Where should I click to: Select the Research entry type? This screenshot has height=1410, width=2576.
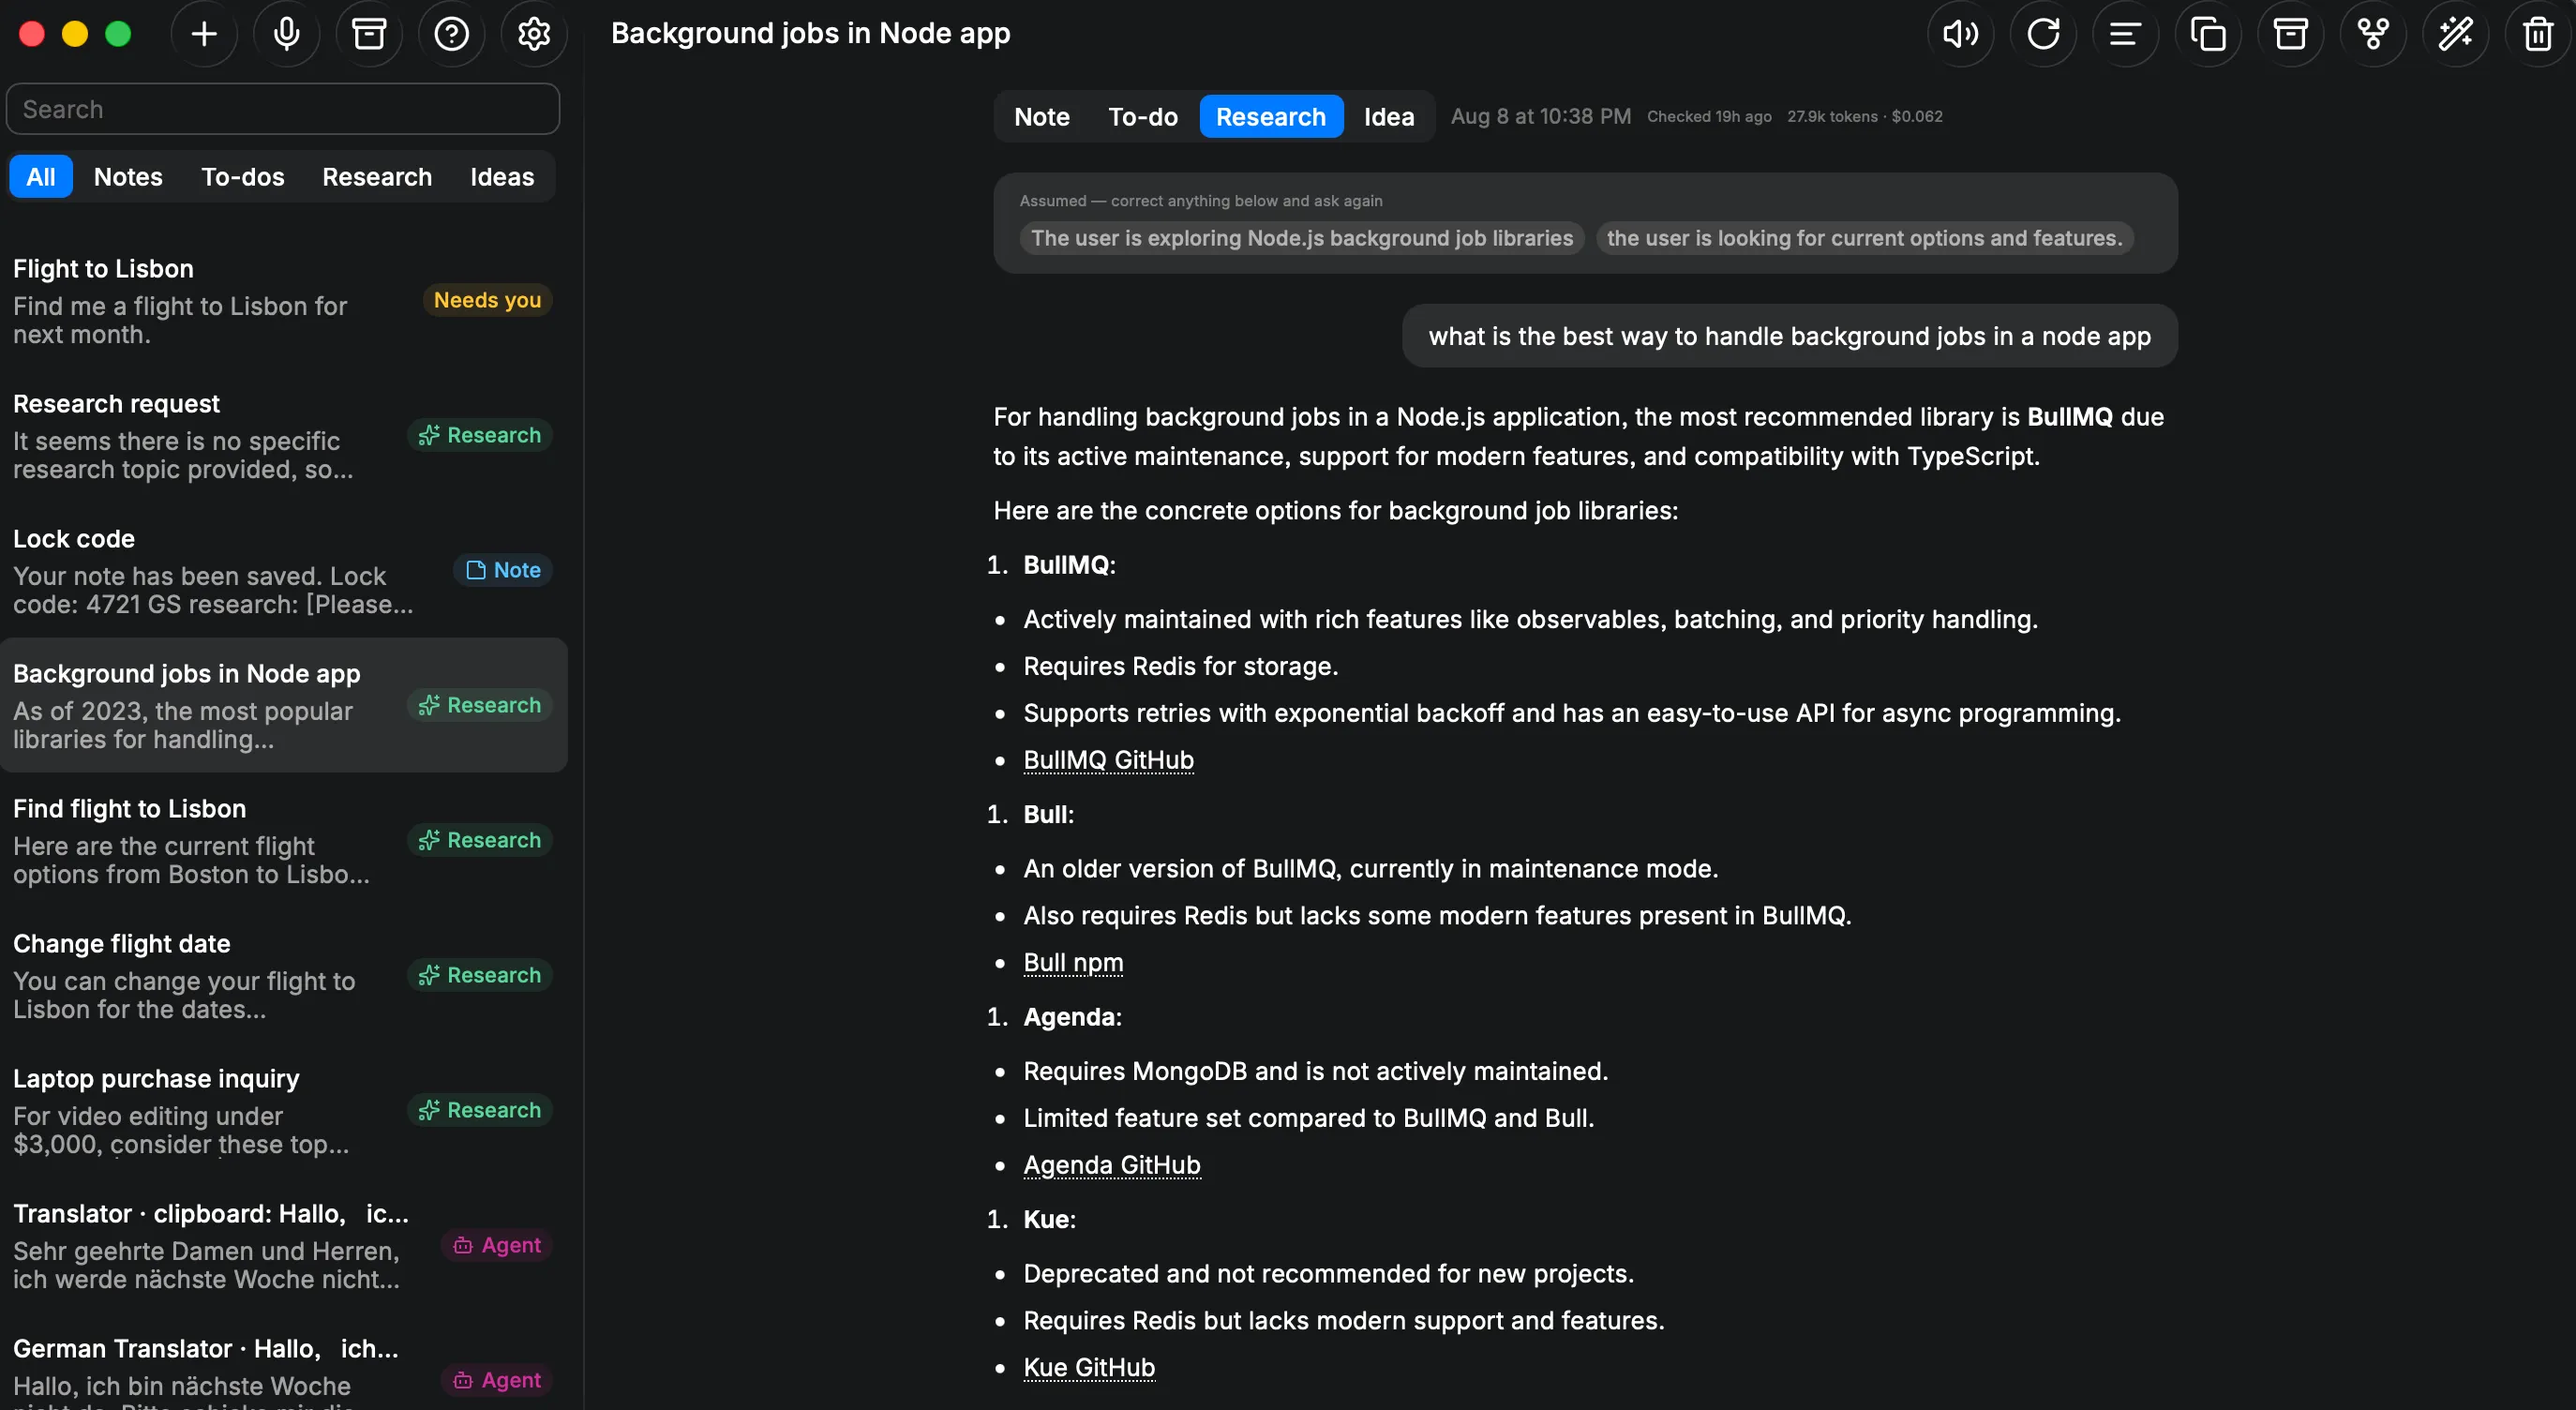tap(1271, 117)
